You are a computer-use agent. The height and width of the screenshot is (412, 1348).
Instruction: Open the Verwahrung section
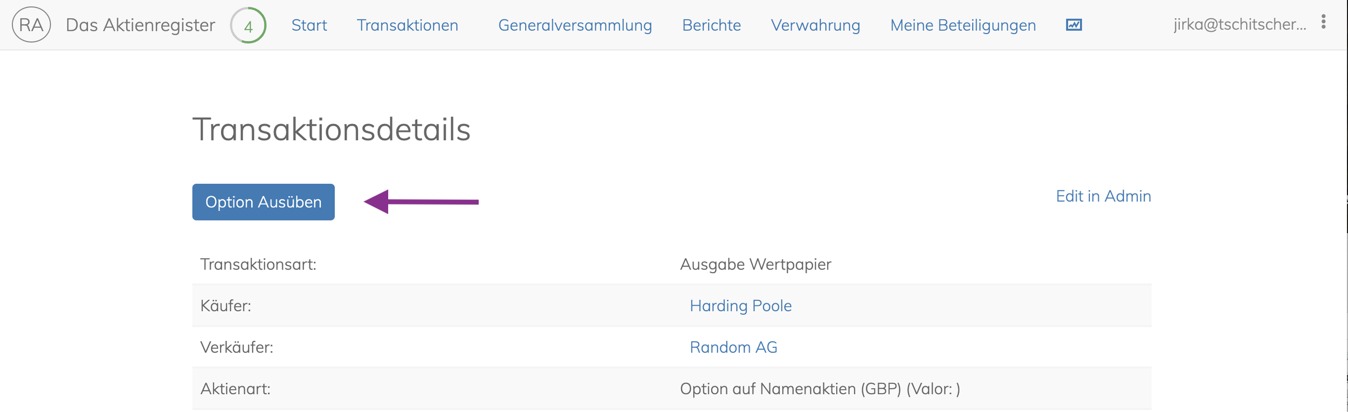815,25
